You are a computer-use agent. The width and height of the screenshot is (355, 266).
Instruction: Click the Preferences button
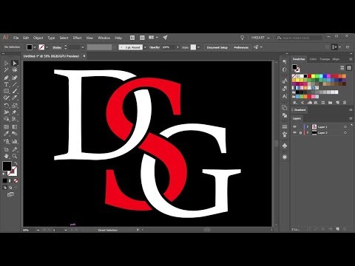click(241, 47)
